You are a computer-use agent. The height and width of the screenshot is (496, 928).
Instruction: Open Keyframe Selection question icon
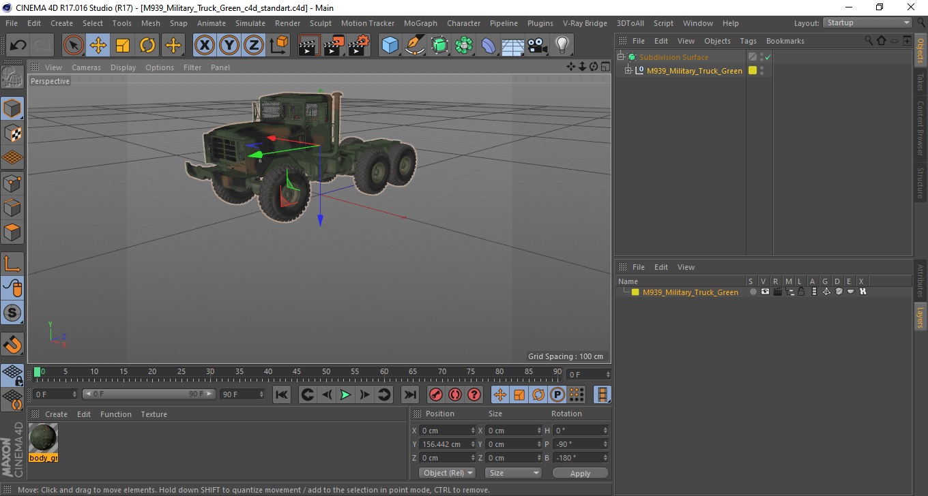click(x=474, y=394)
